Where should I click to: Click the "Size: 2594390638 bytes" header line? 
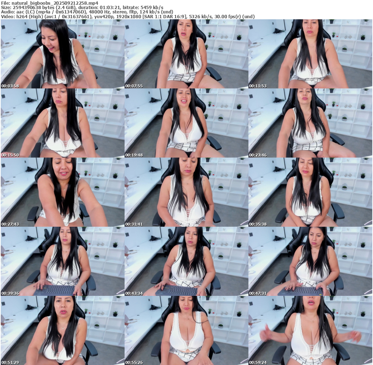(82, 7)
